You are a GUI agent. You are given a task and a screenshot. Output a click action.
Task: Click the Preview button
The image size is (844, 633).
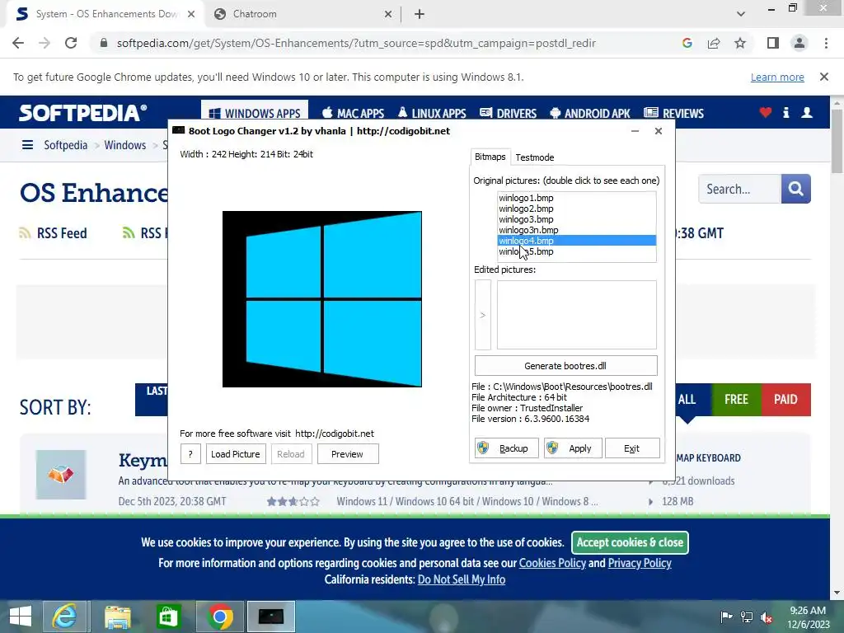point(347,454)
